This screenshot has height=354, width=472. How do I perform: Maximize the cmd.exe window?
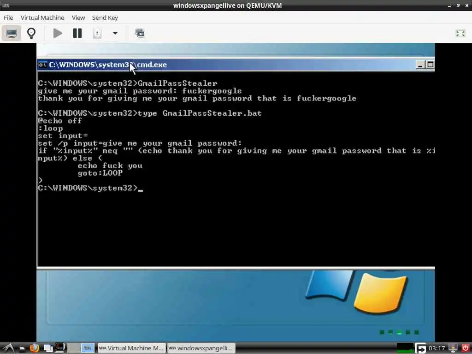point(431,65)
